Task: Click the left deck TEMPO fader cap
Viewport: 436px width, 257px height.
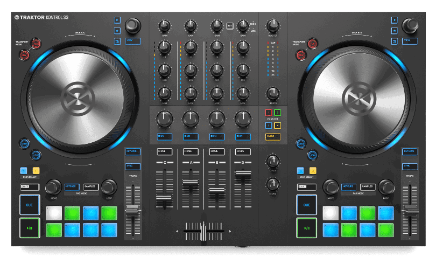Action: (133, 209)
